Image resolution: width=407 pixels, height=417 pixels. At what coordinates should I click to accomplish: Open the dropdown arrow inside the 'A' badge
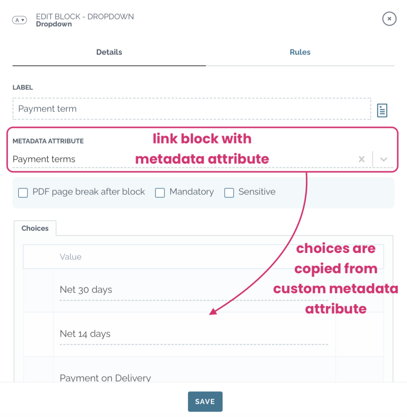(x=22, y=20)
